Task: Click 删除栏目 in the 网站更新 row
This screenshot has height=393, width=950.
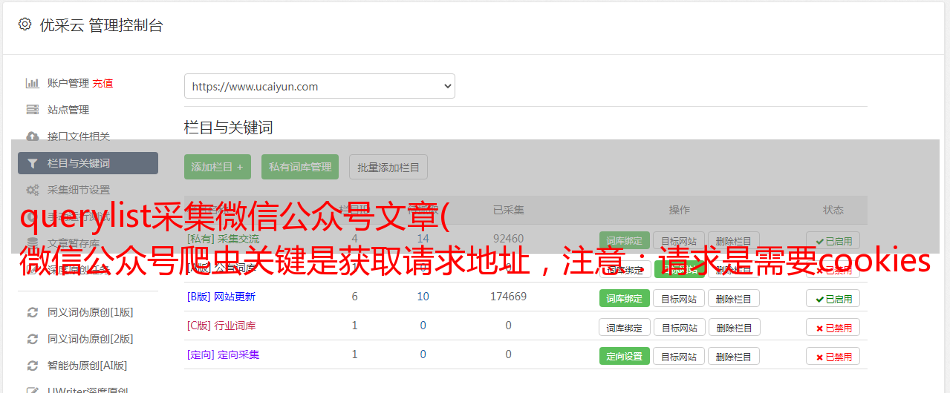Action: (x=734, y=298)
